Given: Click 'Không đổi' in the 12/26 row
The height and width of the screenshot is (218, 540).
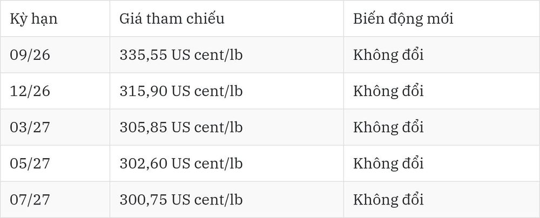Looking at the screenshot, I should coord(388,91).
